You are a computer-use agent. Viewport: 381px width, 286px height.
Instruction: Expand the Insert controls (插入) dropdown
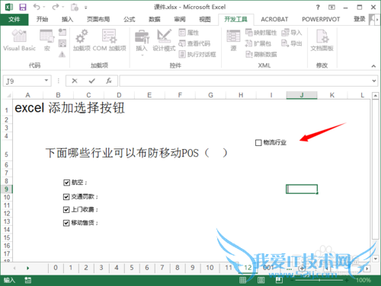click(142, 55)
